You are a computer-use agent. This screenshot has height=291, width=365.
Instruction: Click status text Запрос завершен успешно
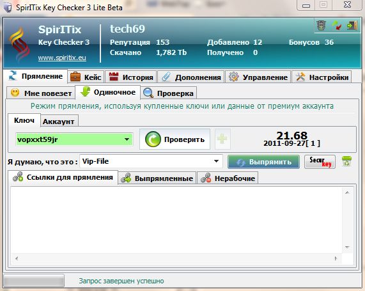click(x=121, y=281)
